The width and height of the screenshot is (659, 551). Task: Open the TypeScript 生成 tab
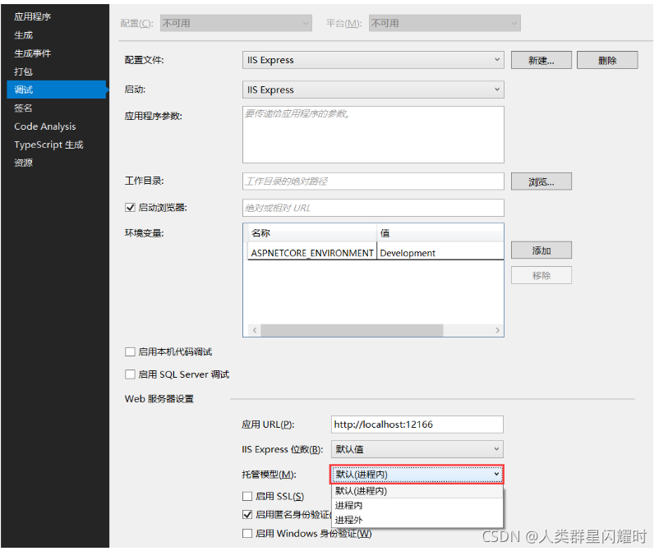[48, 145]
